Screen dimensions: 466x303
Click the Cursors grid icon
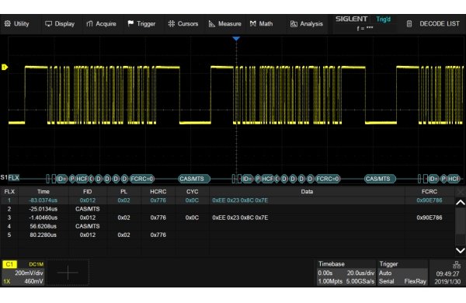pyautogui.click(x=171, y=23)
